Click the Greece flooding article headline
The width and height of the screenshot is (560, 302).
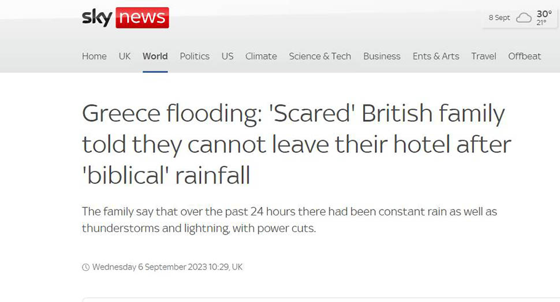[296, 144]
